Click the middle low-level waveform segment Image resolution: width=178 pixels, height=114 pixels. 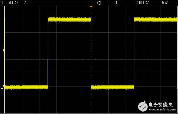(113, 87)
